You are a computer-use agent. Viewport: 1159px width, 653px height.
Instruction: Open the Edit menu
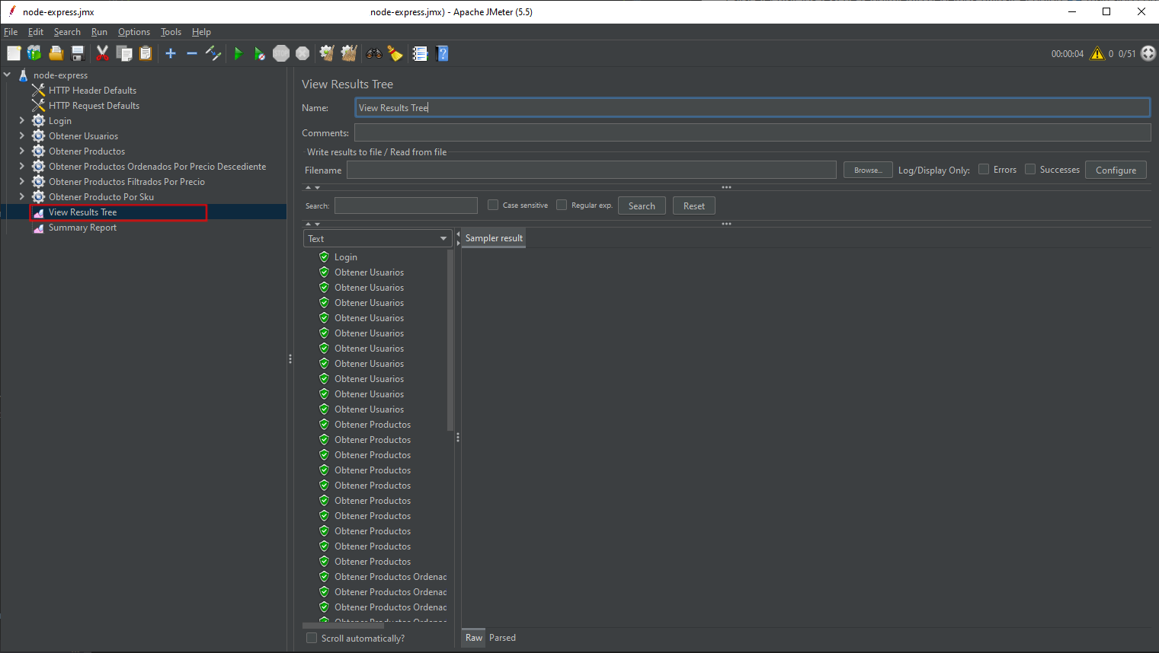coord(36,32)
